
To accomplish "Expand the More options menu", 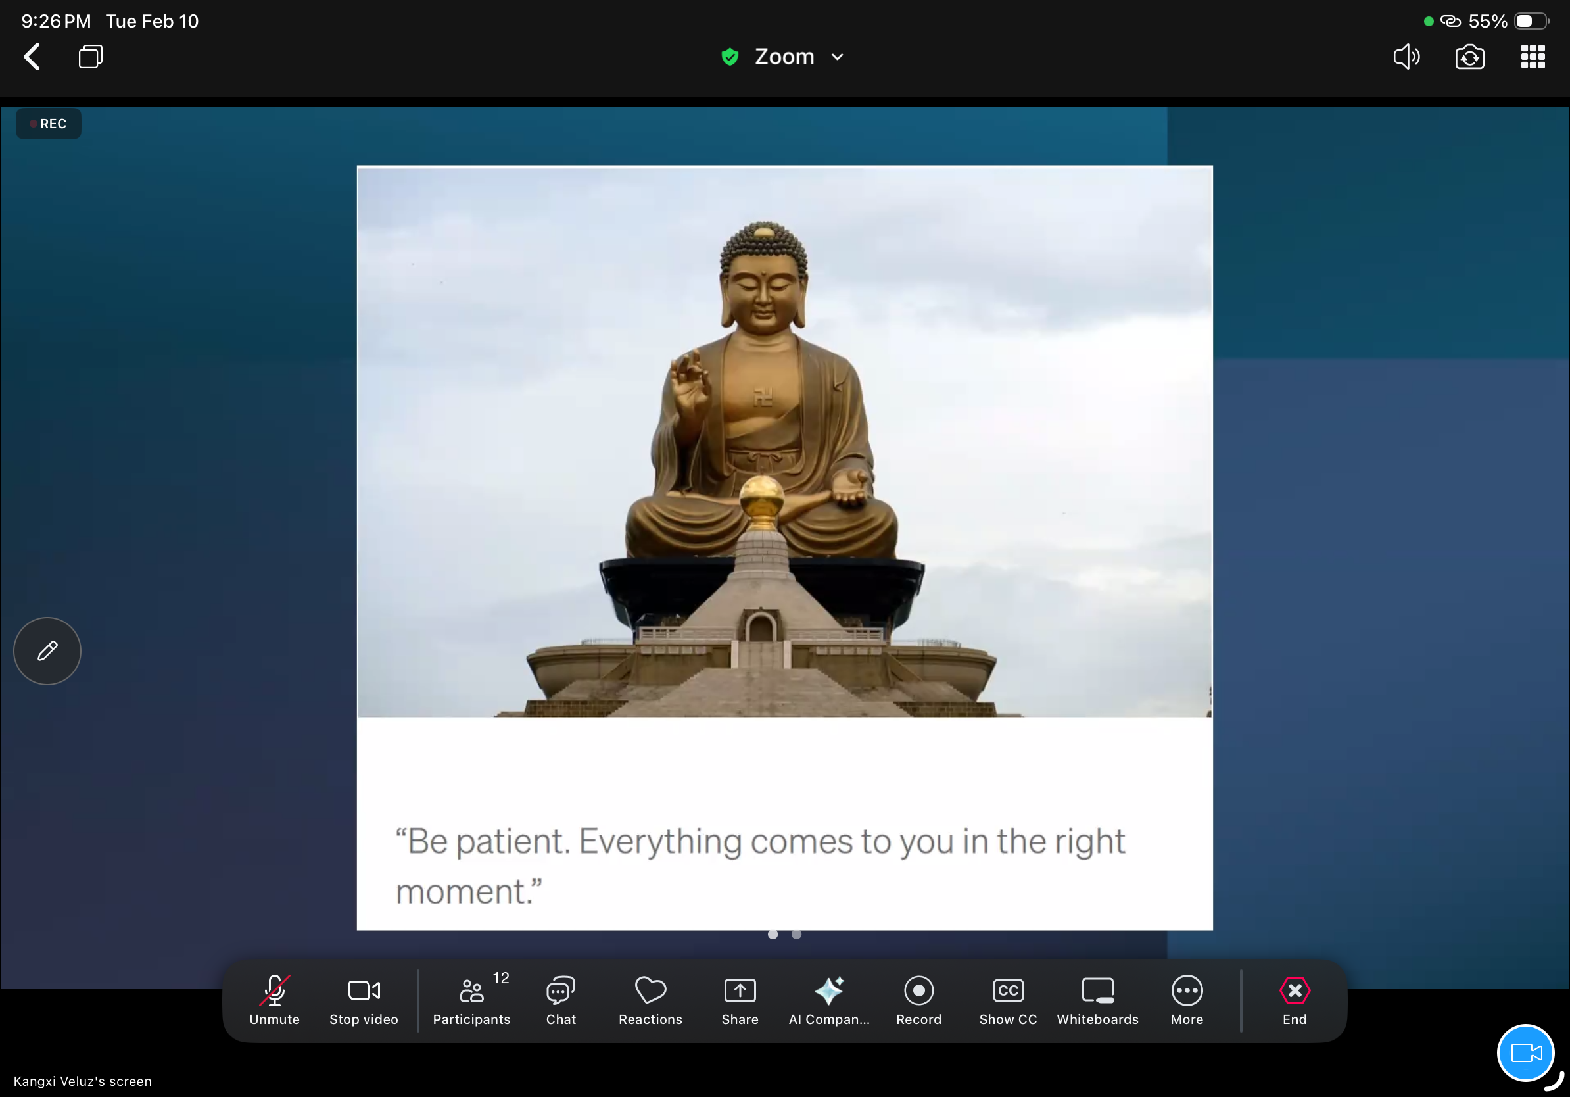I will 1187,999.
